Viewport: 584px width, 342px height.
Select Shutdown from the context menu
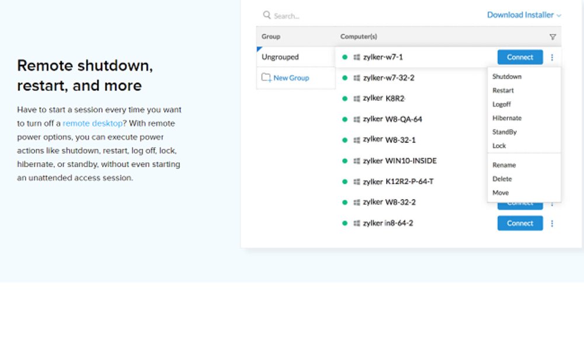[x=507, y=76]
